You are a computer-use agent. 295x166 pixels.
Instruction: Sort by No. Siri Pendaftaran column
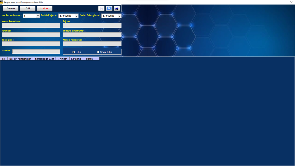pyautogui.click(x=20, y=59)
